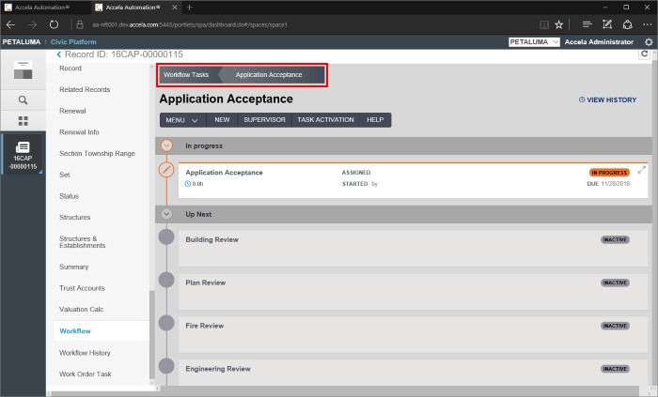Image resolution: width=658 pixels, height=397 pixels.
Task: Open the PETALUMA agency dropdown
Action: point(534,42)
